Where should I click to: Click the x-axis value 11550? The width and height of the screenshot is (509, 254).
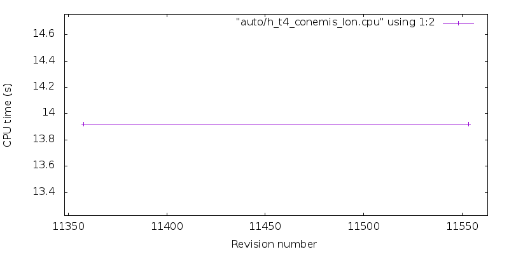[462, 227]
